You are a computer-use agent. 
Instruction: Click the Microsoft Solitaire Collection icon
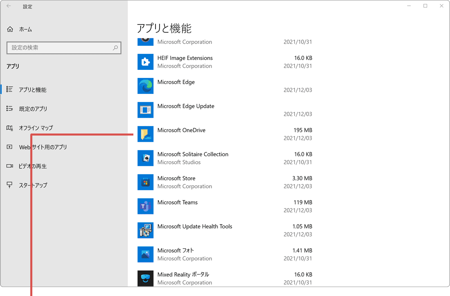(146, 158)
